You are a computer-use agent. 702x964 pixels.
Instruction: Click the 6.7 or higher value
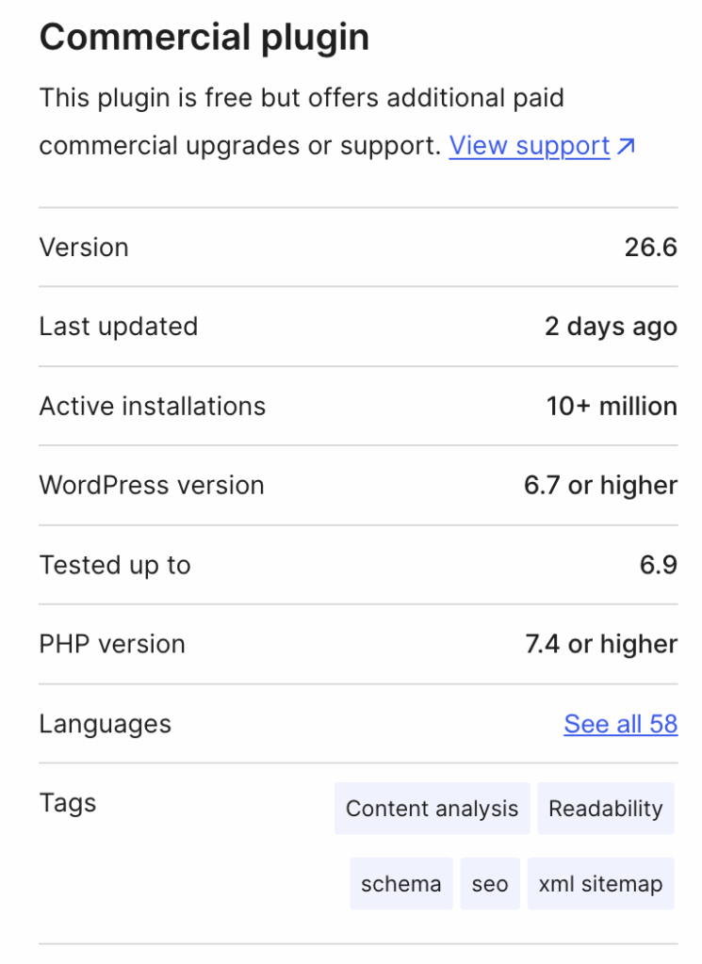pos(600,486)
